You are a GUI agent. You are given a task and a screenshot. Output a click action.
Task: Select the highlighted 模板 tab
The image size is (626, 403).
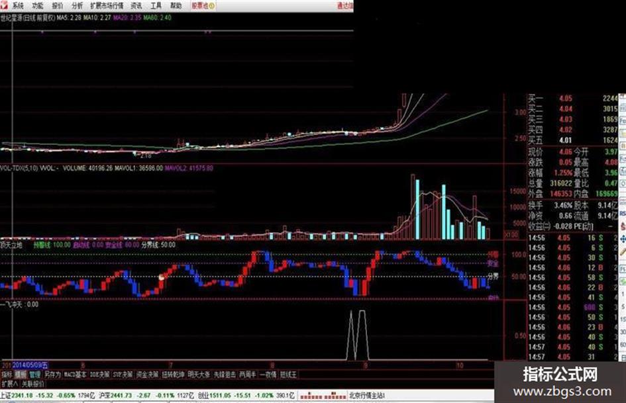pyautogui.click(x=21, y=375)
